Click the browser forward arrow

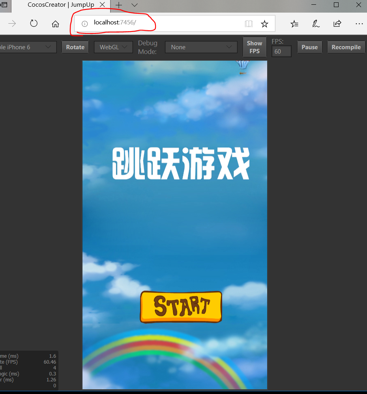[x=12, y=24]
